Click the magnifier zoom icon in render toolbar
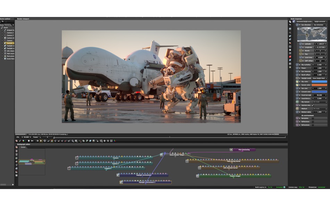 tap(73, 141)
